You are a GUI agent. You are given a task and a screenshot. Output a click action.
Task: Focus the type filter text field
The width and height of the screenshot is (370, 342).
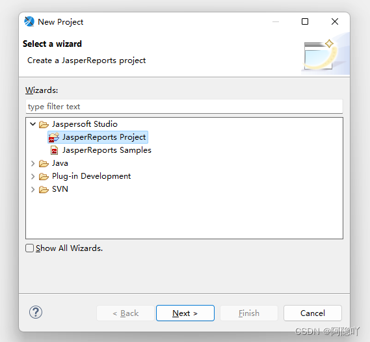[184, 107]
